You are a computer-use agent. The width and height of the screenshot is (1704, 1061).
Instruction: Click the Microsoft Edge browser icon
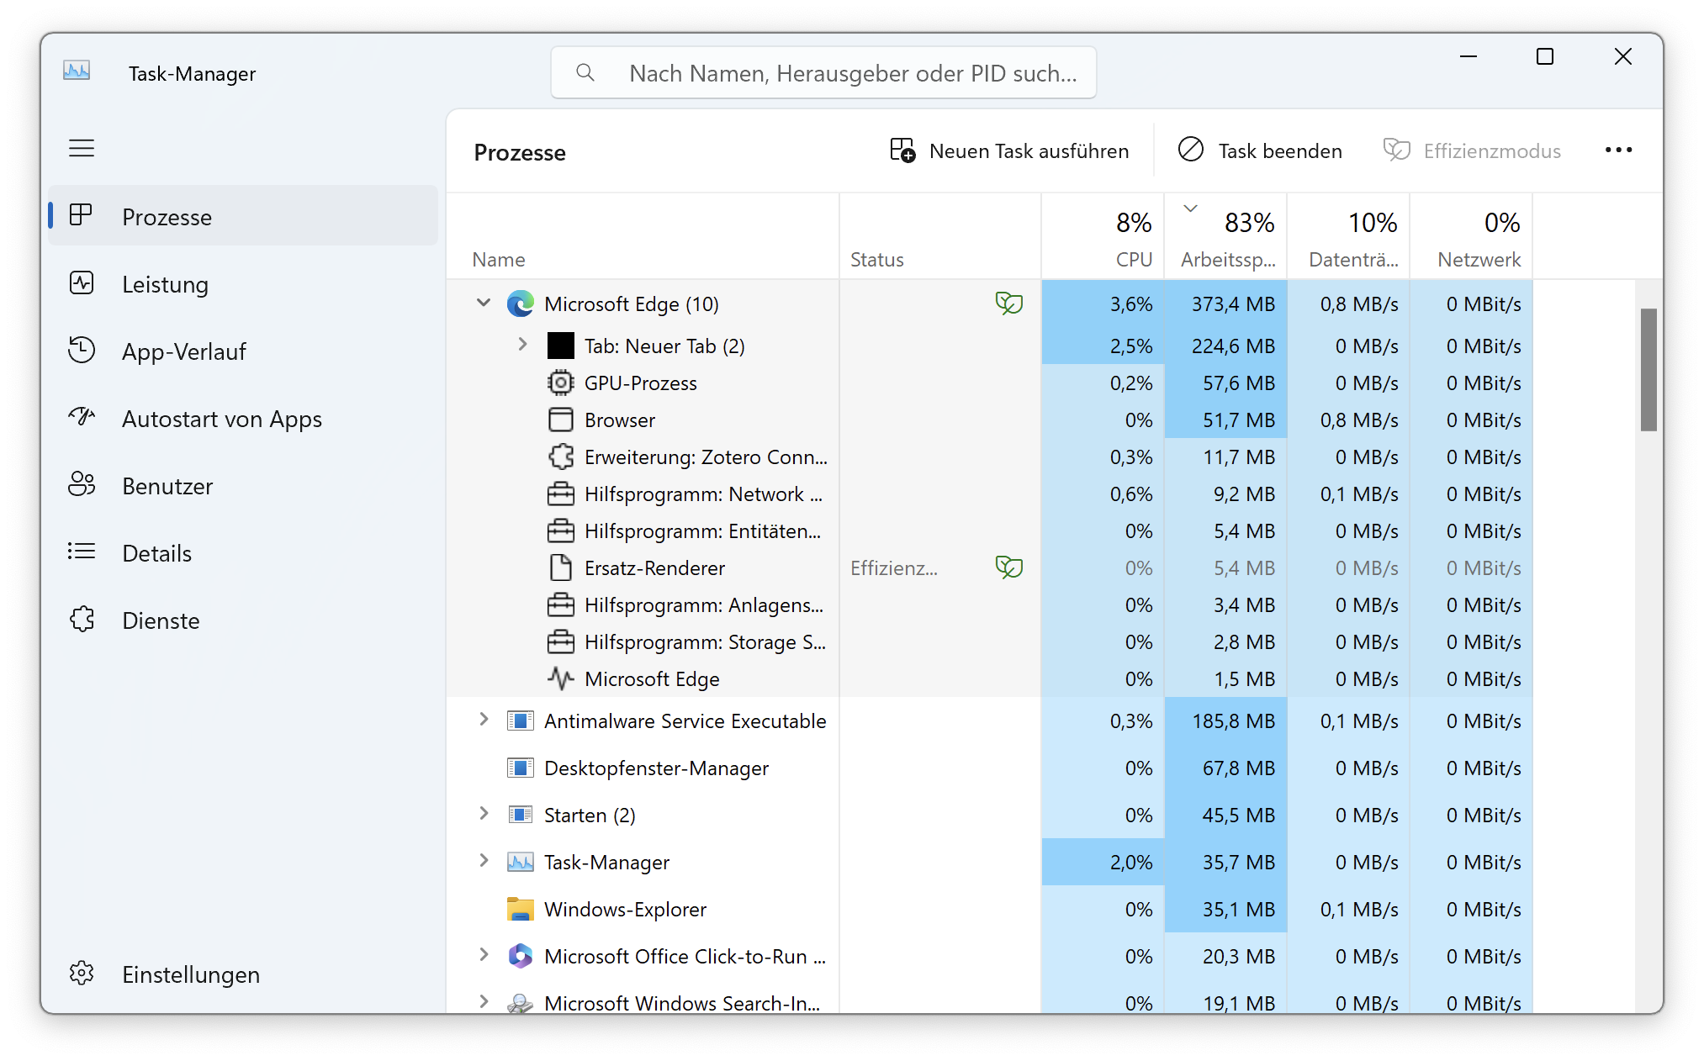[x=521, y=304]
